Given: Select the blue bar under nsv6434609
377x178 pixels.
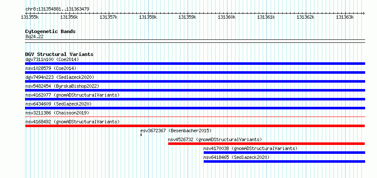Looking at the screenshot, I should (x=195, y=108).
